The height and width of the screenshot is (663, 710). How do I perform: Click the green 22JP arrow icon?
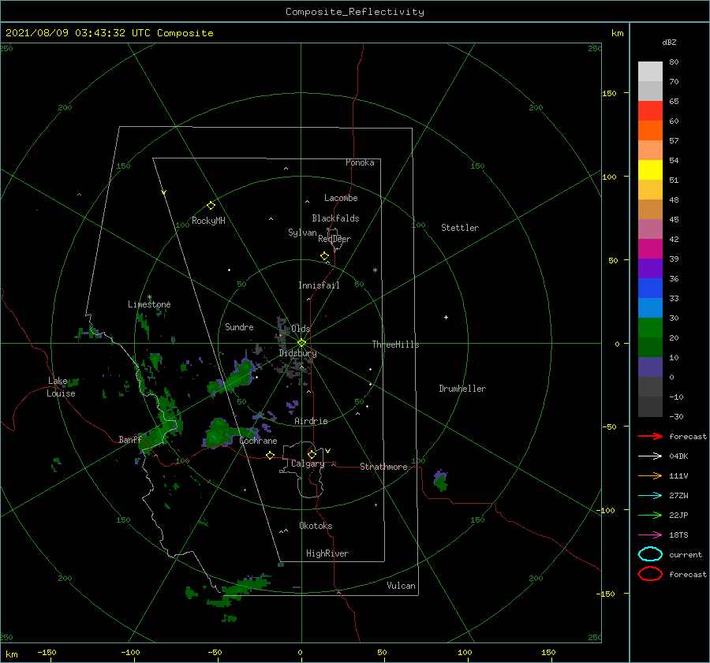click(x=650, y=515)
